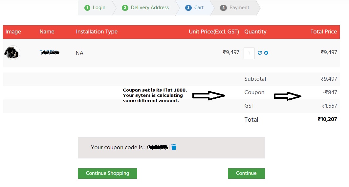Open the product name link
Screen dimensions: 349x187
49,52
